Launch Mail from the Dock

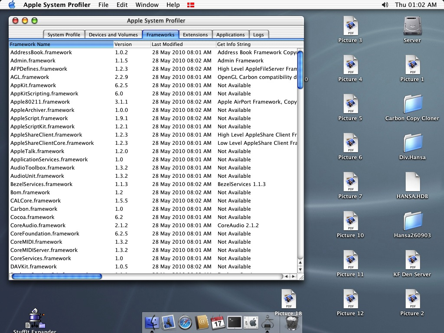[x=168, y=322]
